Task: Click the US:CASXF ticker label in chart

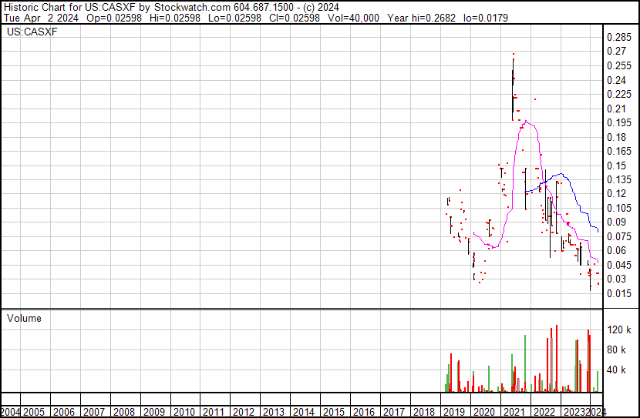Action: [32, 32]
